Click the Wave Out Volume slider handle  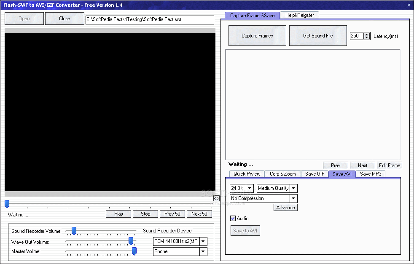[131, 241]
